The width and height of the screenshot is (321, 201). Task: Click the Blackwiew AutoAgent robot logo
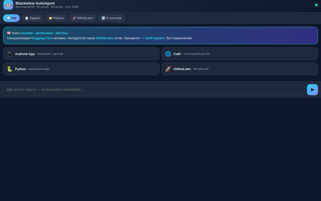click(8, 5)
